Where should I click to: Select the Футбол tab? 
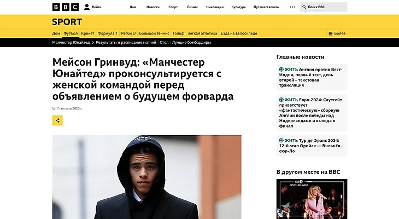click(x=71, y=33)
